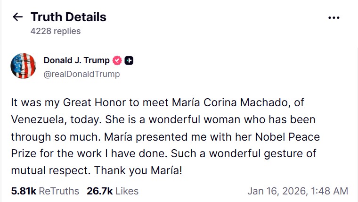The width and height of the screenshot is (358, 202).
Task: Go back using the left arrow
Action: click(x=17, y=17)
